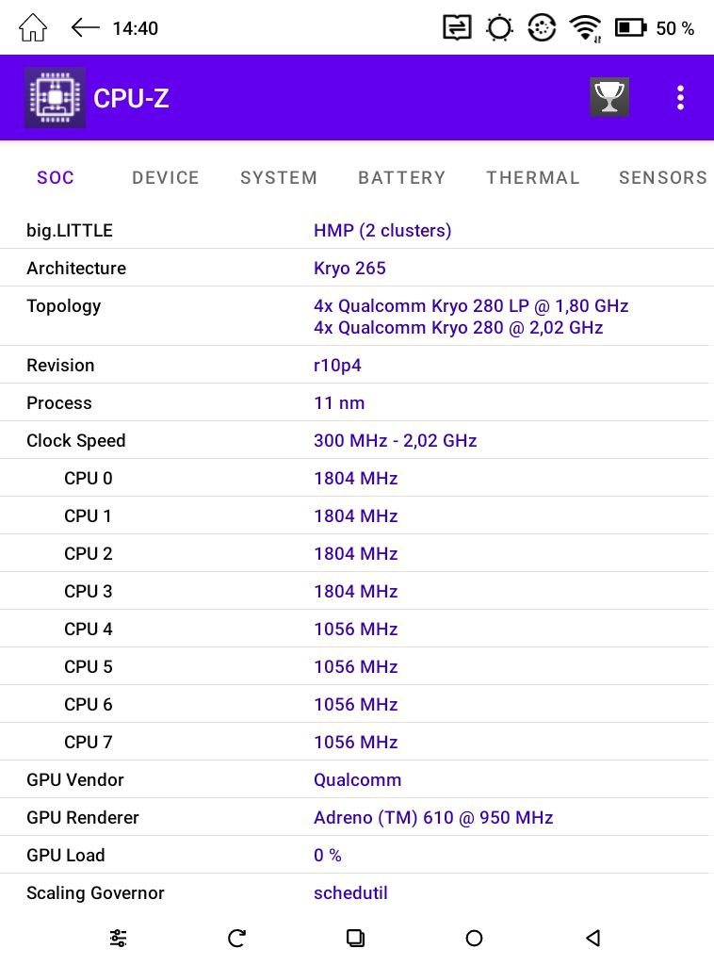Tap the CPU-Z chip logo
This screenshot has height=965, width=714.
[x=55, y=98]
